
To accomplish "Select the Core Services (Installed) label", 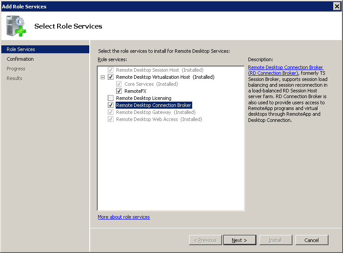I will (151, 84).
